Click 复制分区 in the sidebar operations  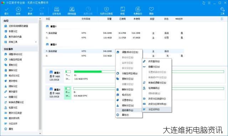click(13, 65)
